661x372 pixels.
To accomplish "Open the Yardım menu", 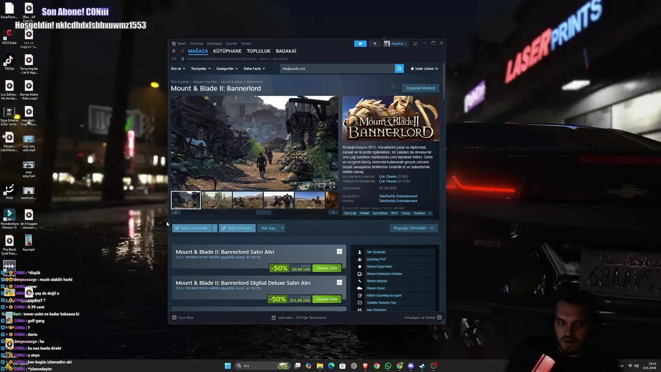I will (246, 43).
